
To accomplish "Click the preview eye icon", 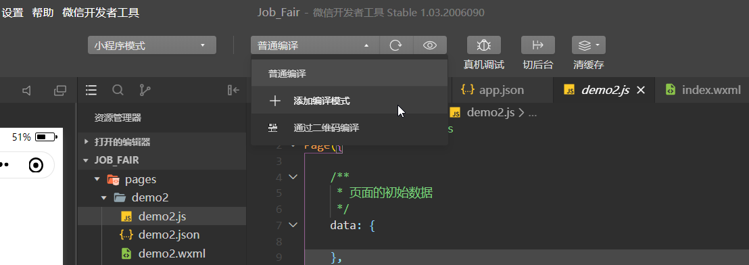I will point(430,45).
